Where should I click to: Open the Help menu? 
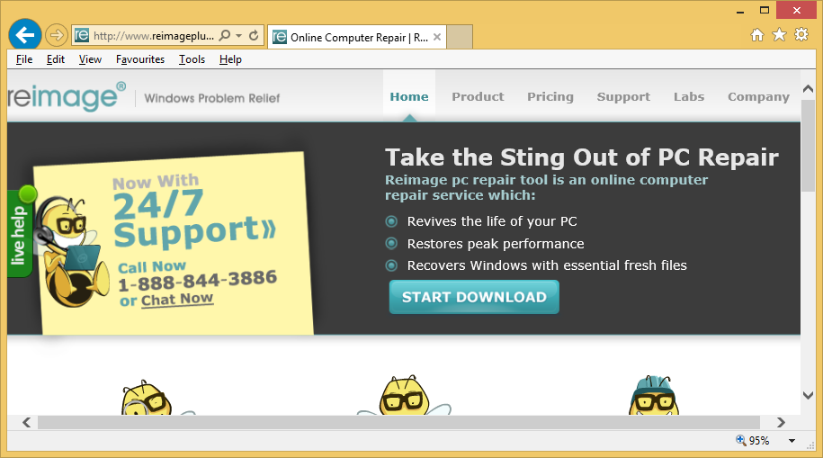(230, 59)
